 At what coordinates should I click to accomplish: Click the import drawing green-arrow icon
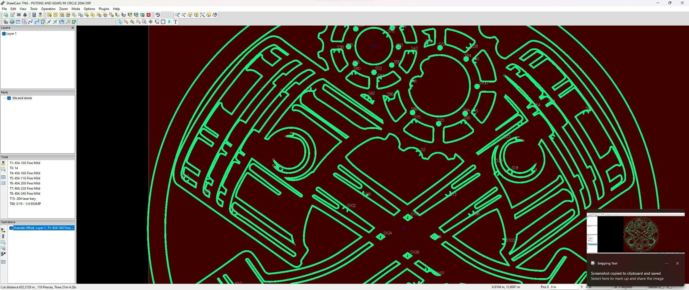coord(111,15)
